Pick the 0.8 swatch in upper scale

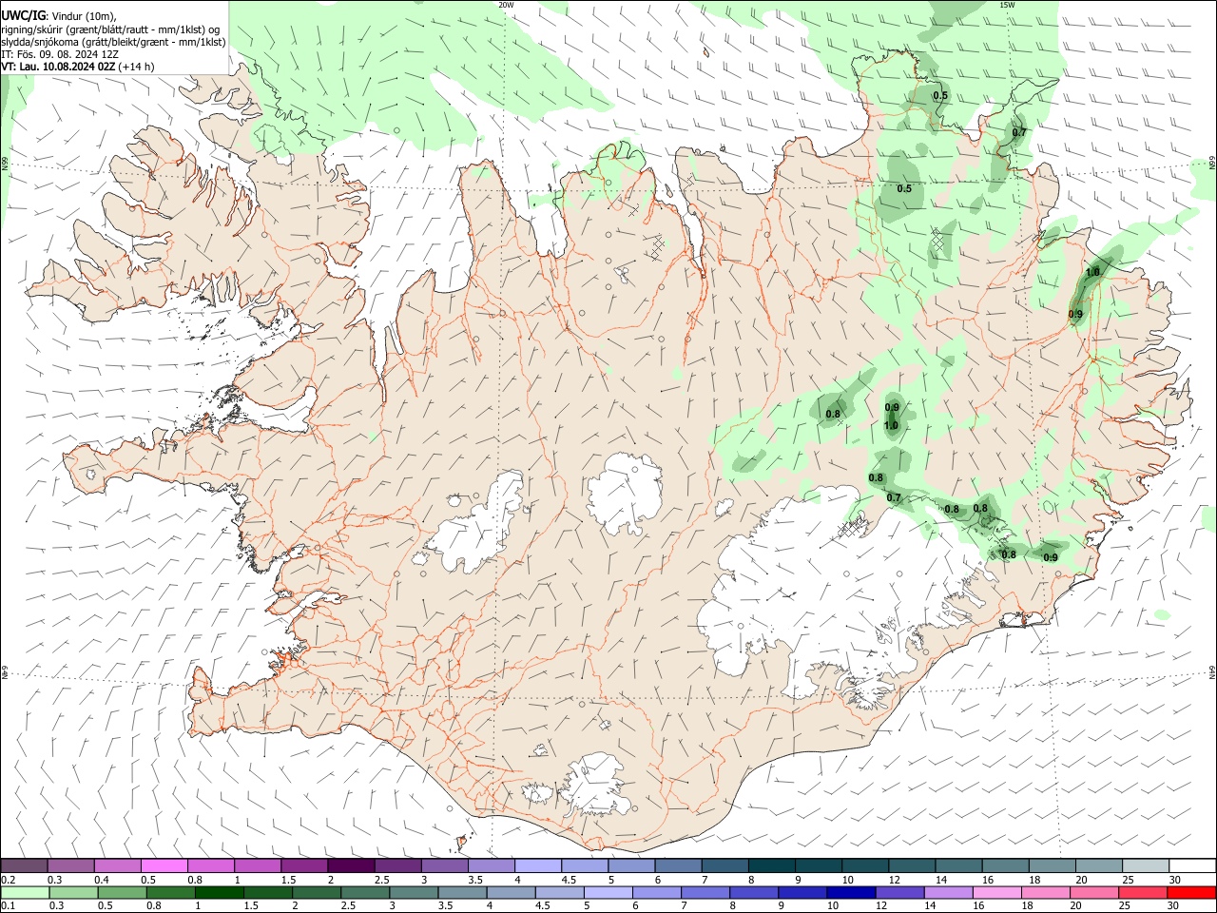coord(210,865)
